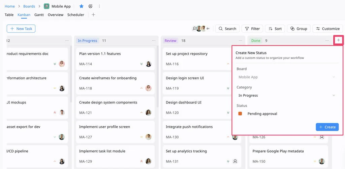345x169 pixels.
Task: Switch to the Overview tab
Action: (56, 15)
